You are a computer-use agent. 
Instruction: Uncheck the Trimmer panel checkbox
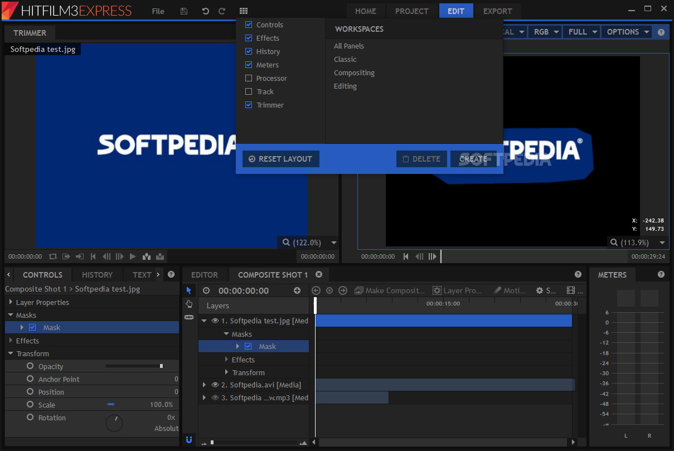pyautogui.click(x=249, y=105)
